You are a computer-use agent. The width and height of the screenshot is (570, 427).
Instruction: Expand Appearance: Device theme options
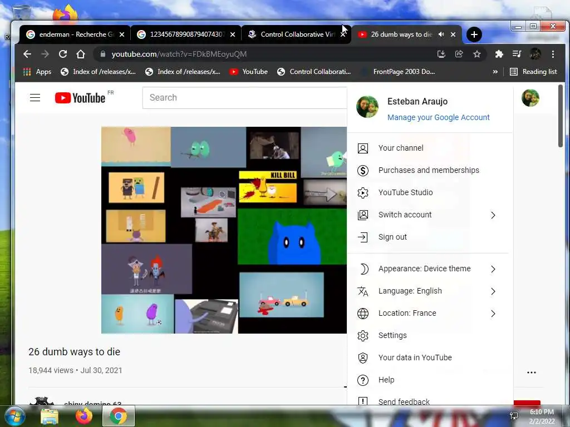coord(430,269)
